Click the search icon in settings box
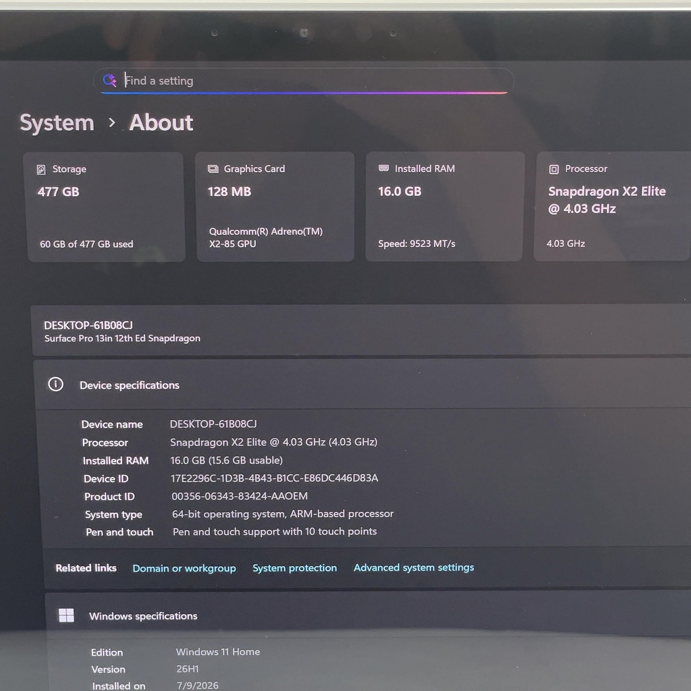Screen dimensions: 691x691 tap(110, 80)
